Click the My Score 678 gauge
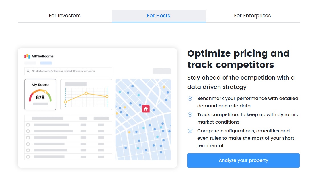This screenshot has width=330, height=192. point(40,94)
